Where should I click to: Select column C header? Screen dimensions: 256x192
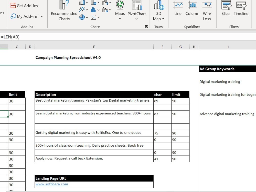point(17,47)
